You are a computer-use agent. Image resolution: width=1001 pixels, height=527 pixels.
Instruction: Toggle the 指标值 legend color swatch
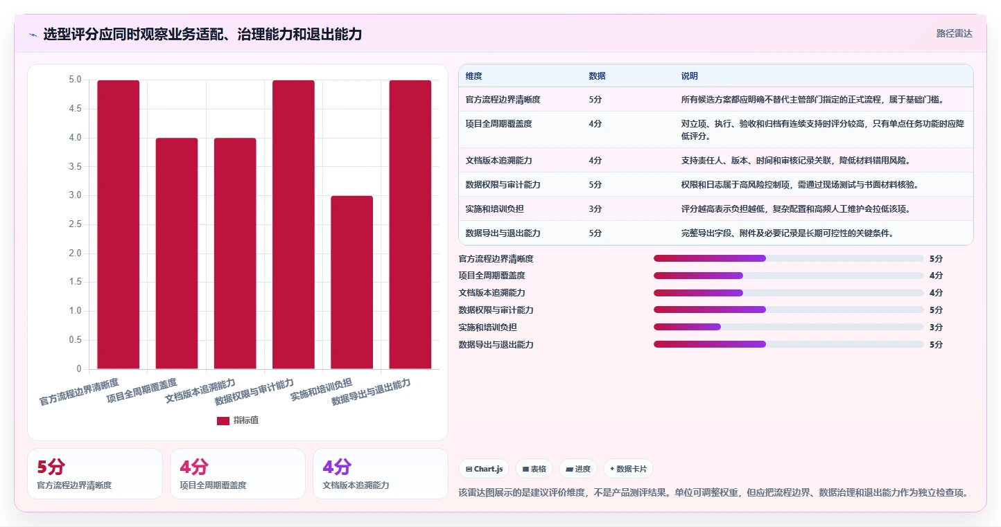(x=223, y=420)
